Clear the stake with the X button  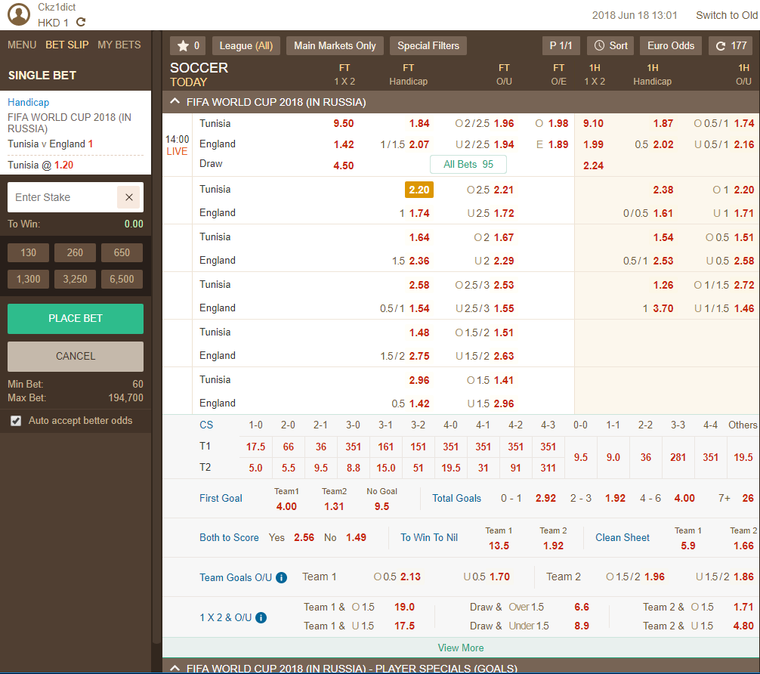click(x=129, y=197)
